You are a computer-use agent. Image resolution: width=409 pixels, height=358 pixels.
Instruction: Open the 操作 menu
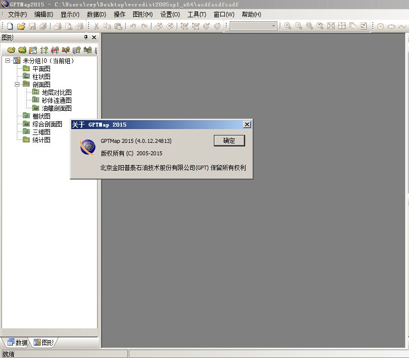pyautogui.click(x=119, y=14)
